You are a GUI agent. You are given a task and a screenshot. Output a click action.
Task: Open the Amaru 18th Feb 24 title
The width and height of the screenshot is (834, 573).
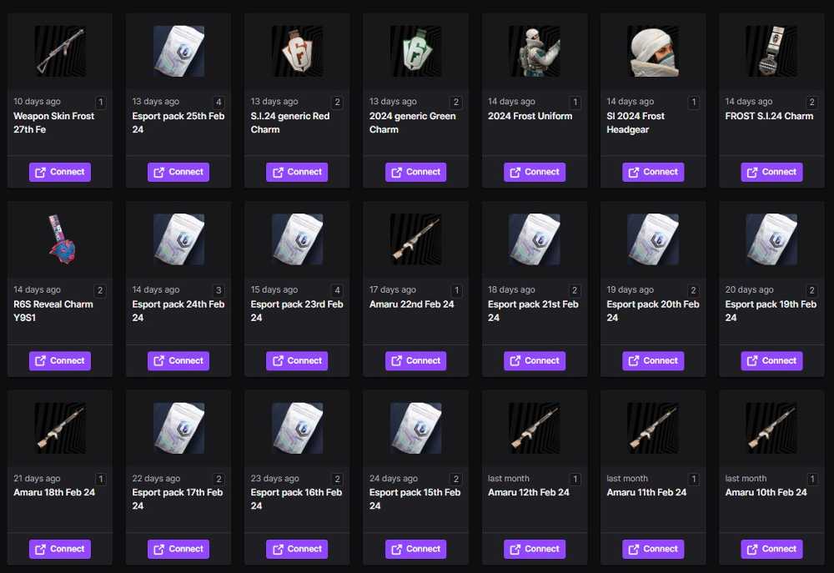point(54,493)
